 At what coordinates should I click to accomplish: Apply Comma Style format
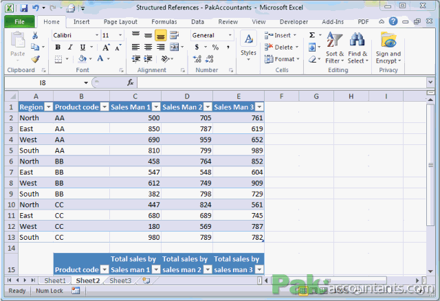[x=228, y=47]
